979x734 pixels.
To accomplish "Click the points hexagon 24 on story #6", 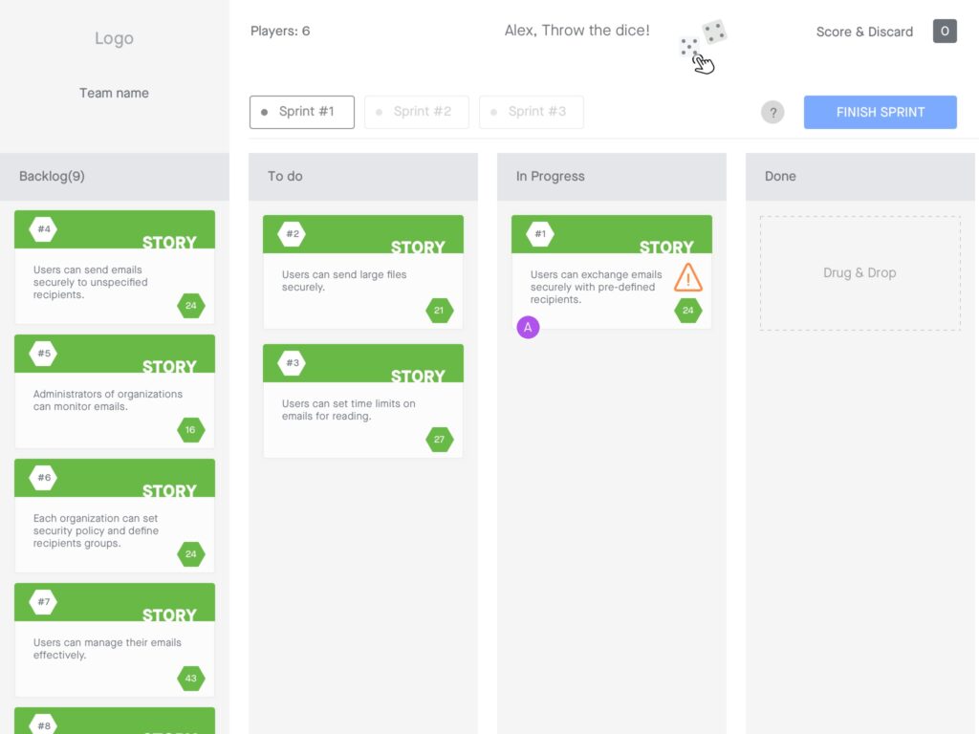I will (x=191, y=554).
